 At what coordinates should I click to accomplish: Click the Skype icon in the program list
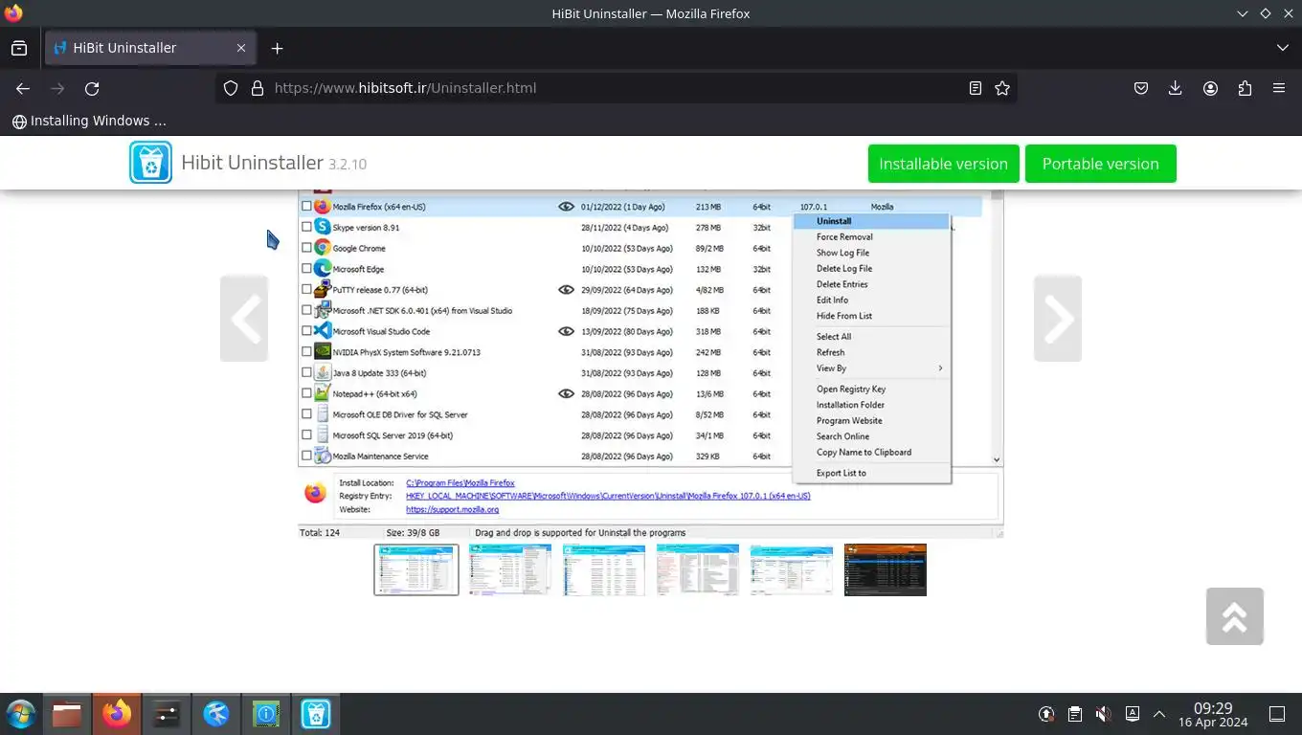tap(323, 227)
